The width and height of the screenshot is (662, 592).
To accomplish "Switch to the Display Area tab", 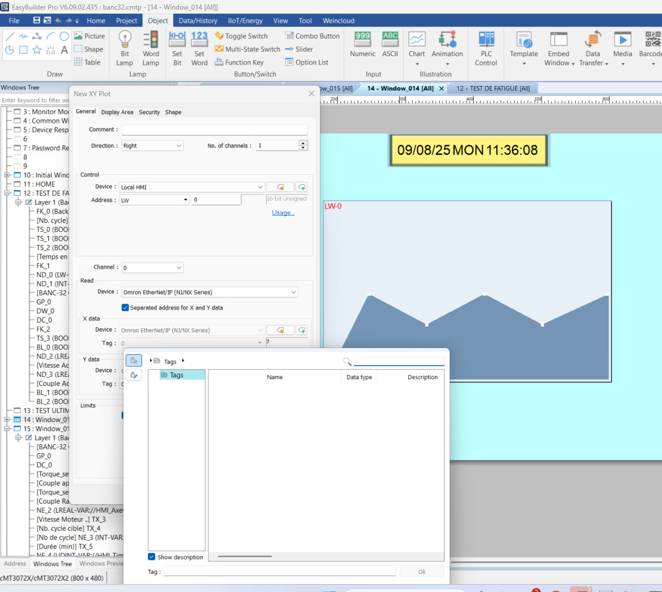I will coord(117,112).
